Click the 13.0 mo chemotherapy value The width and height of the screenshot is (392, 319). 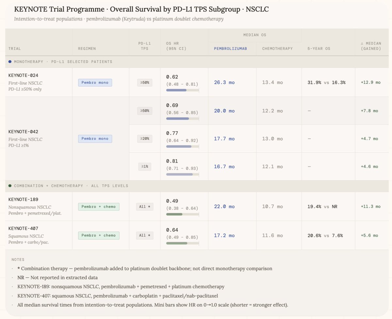272,139
